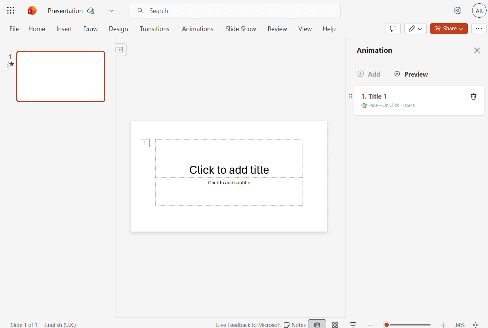The image size is (488, 328).
Task: Toggle Normal view button in status bar
Action: (x=317, y=325)
